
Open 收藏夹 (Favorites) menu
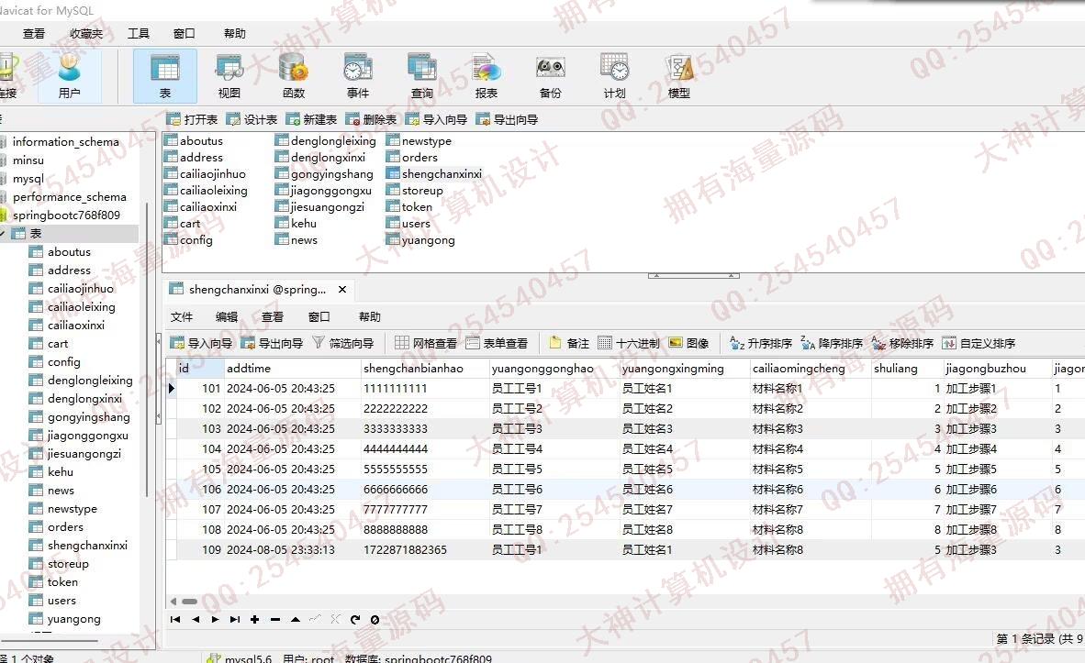tap(85, 33)
